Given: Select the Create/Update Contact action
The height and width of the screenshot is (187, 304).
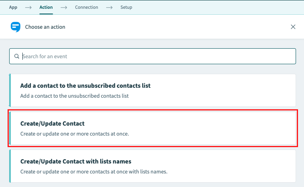Looking at the screenshot, I should (152, 128).
